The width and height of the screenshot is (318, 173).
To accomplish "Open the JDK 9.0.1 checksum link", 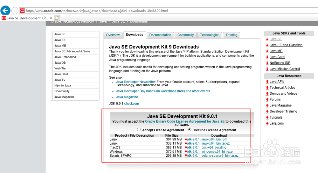I will (131, 104).
